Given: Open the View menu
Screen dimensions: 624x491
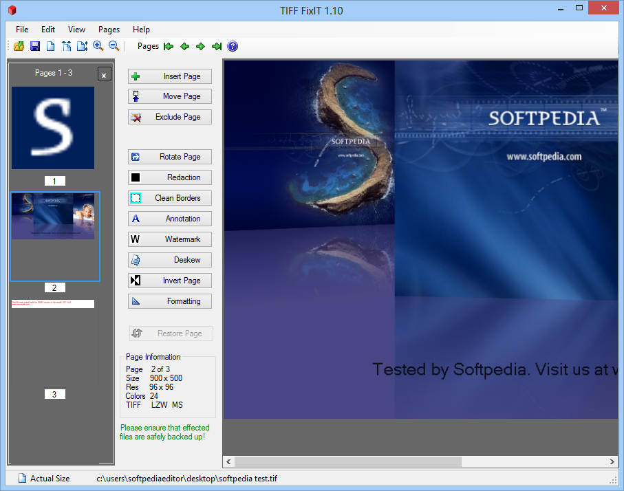Looking at the screenshot, I should (76, 30).
